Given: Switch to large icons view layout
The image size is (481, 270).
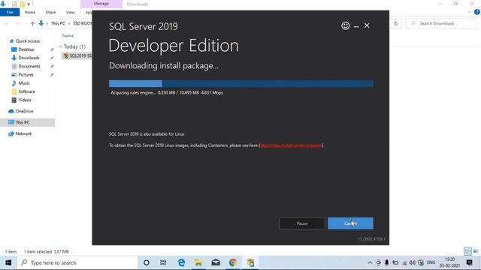Looking at the screenshot, I should 476,252.
